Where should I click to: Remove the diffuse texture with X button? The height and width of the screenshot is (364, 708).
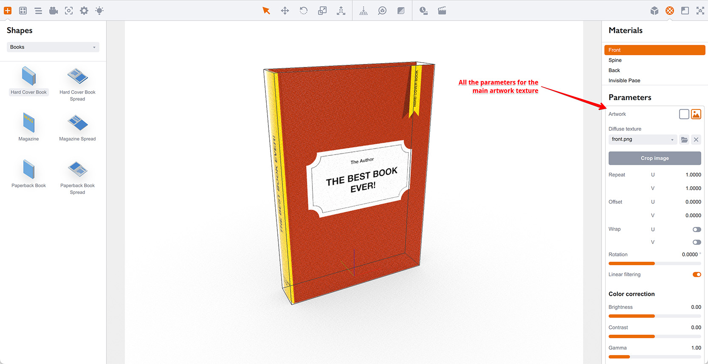696,140
